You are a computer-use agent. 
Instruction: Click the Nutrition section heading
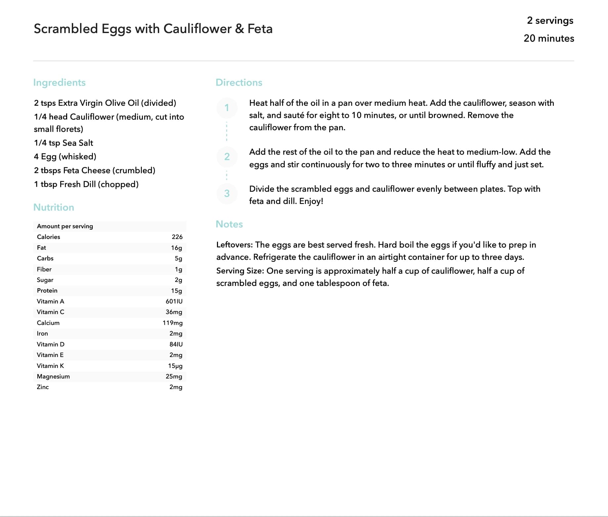click(54, 207)
